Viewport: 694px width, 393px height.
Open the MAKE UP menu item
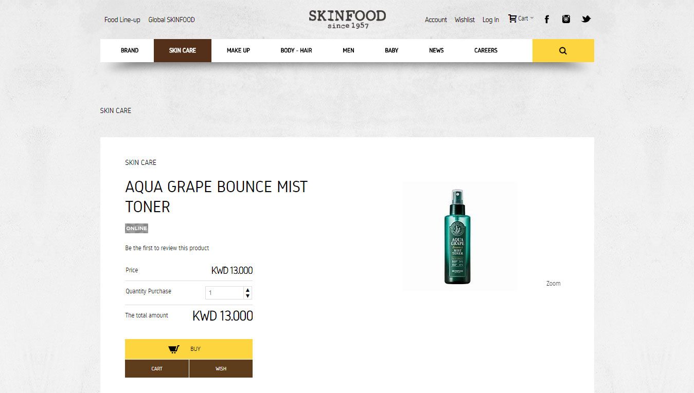[x=238, y=50]
